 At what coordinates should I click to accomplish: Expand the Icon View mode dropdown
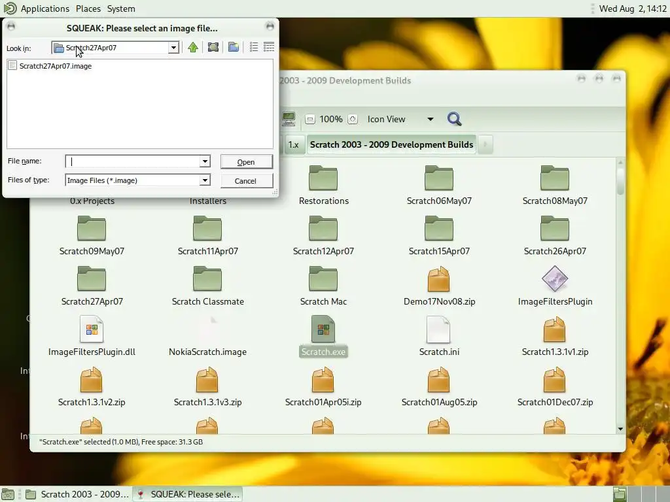tap(400, 119)
